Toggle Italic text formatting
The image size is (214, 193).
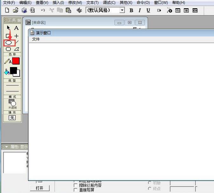pos(139,10)
